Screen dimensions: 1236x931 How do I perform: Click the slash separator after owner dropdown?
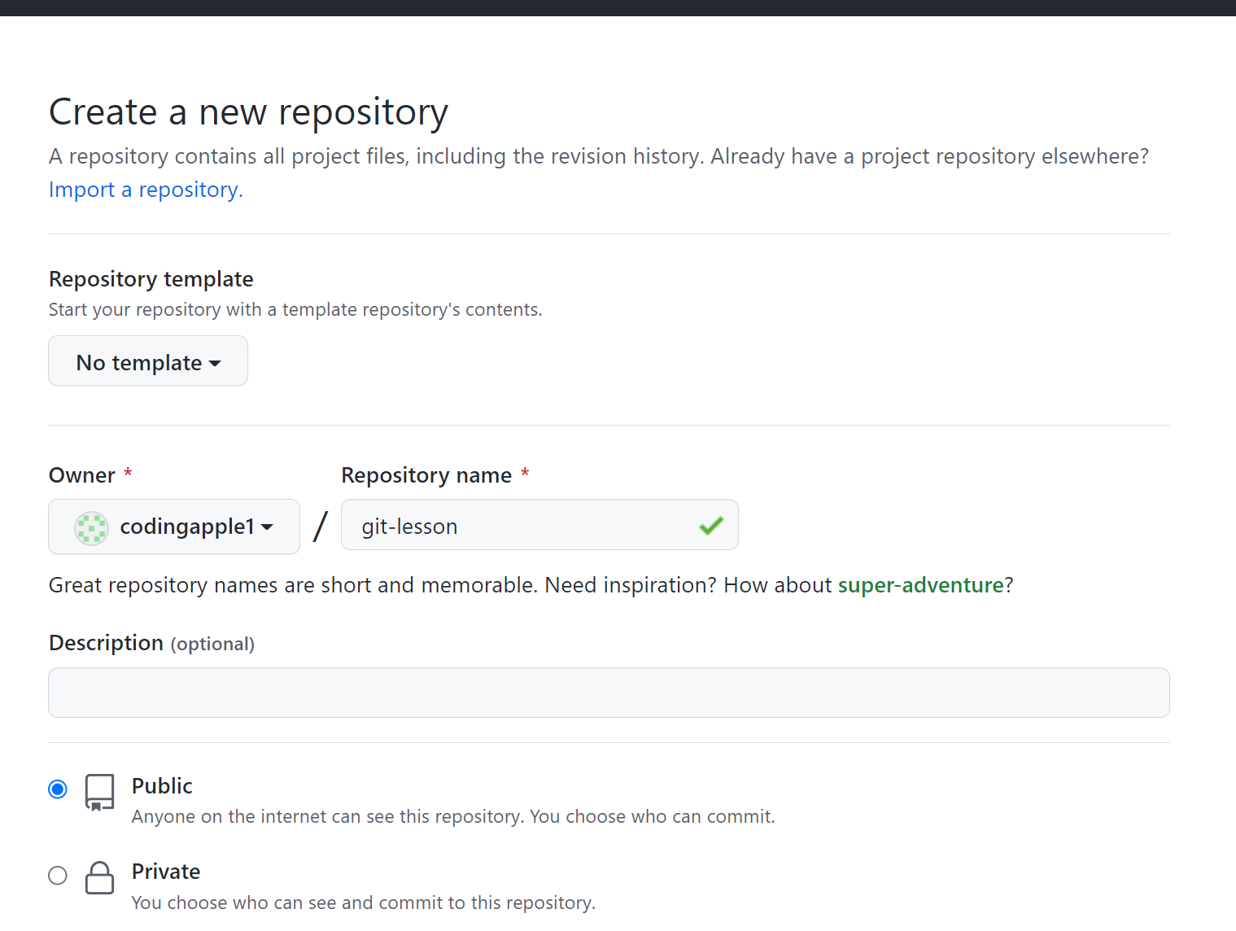tap(321, 526)
